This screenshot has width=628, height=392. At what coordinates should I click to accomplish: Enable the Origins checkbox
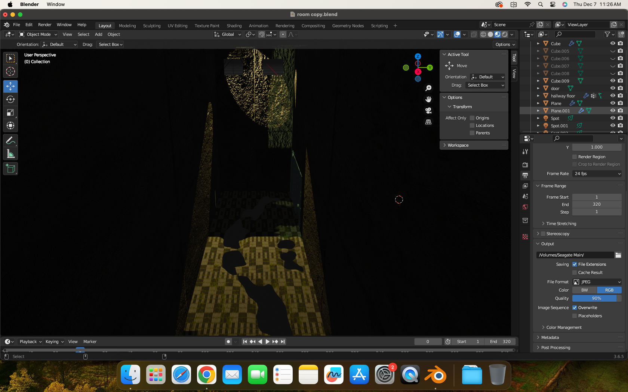(x=472, y=118)
